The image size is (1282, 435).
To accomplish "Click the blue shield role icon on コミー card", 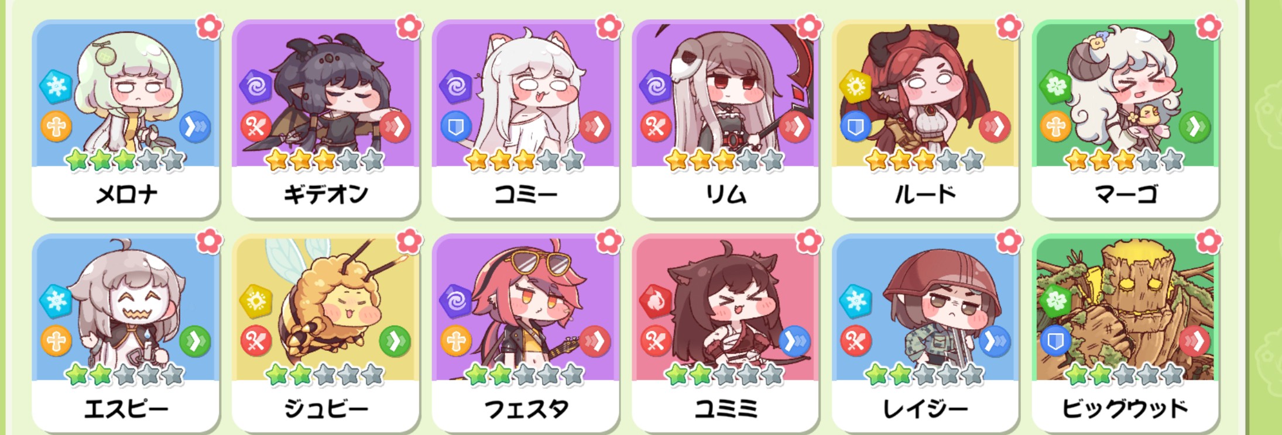I will click(x=456, y=127).
